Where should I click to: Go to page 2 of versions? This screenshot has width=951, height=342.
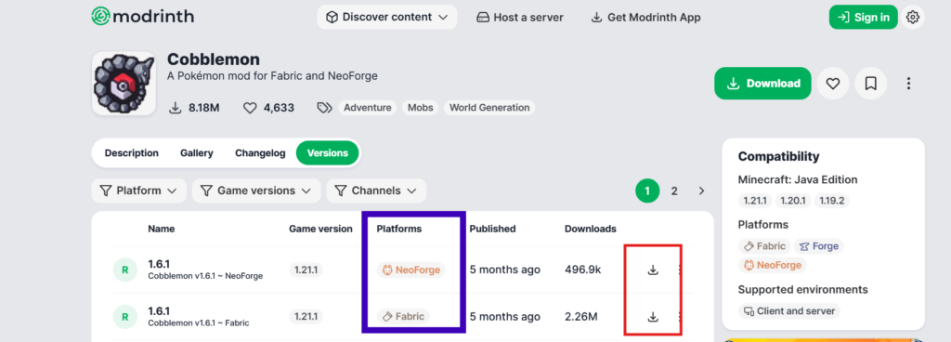click(674, 191)
